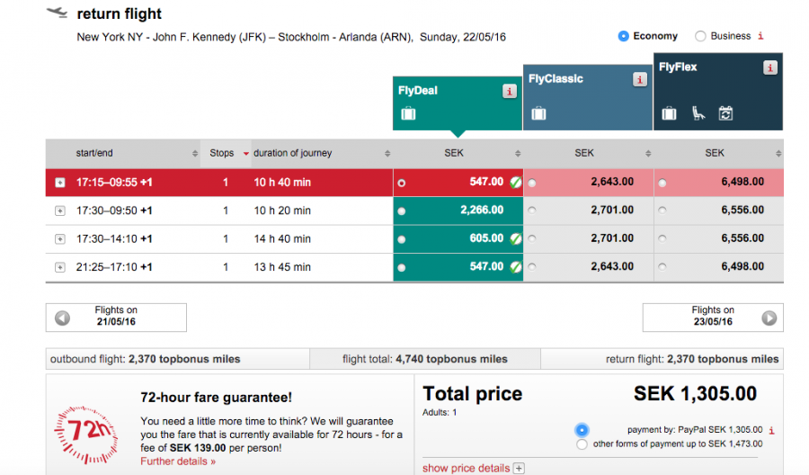Click the FlyClassic baggage icon
809x475 pixels.
(538, 113)
